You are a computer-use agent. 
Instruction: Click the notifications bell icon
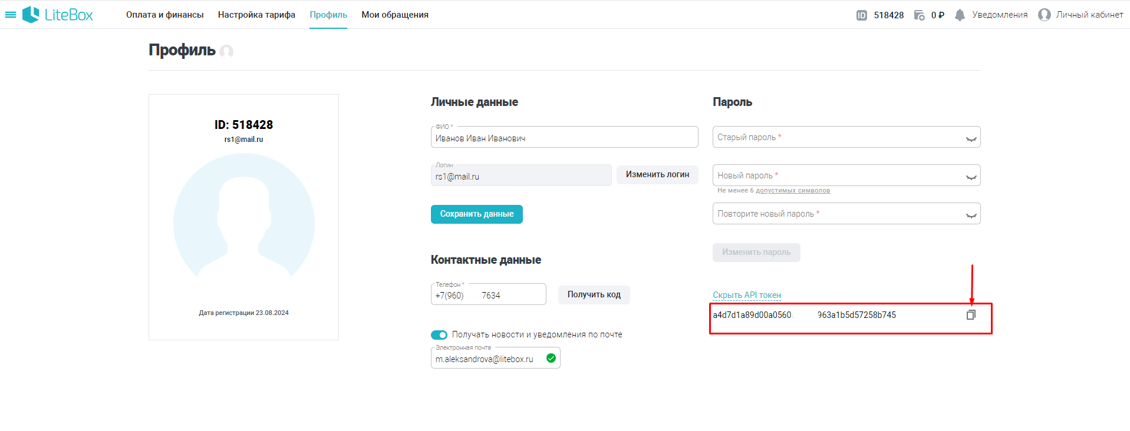pyautogui.click(x=960, y=15)
